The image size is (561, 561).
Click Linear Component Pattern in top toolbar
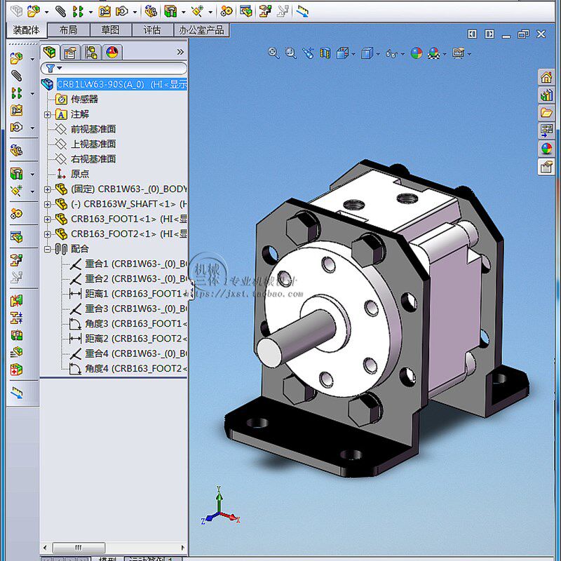click(78, 11)
